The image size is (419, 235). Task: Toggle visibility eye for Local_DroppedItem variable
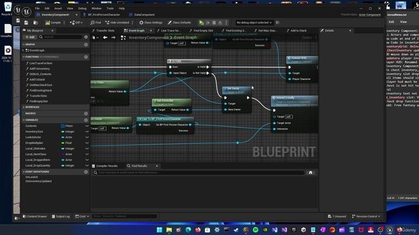click(86, 160)
